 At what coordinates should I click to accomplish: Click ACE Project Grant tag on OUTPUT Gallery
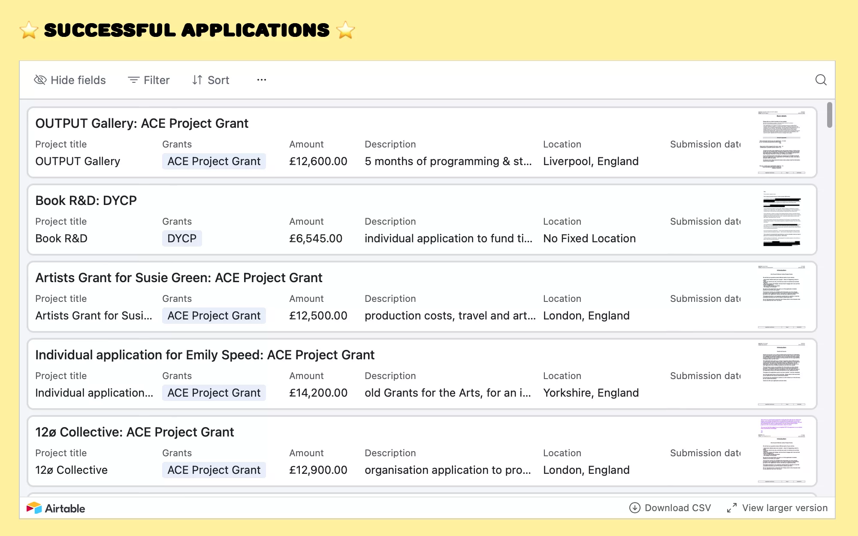tap(214, 161)
